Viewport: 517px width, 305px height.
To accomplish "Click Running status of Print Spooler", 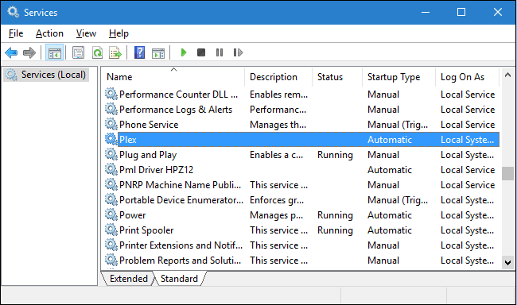I will tap(335, 230).
